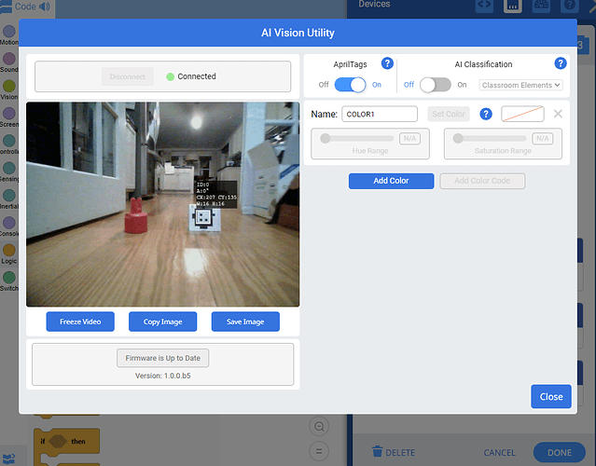This screenshot has width=596, height=466.
Task: Select the Console block category
Action: click(x=9, y=226)
